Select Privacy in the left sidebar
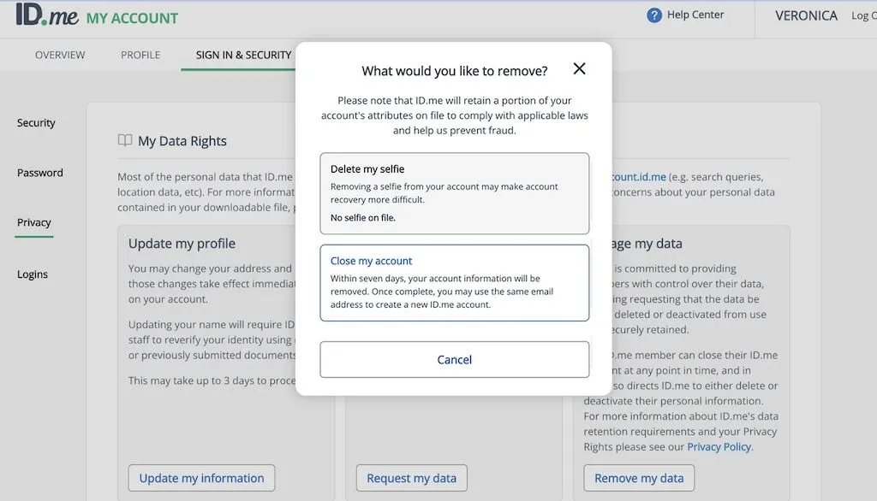The height and width of the screenshot is (501, 877). point(33,221)
